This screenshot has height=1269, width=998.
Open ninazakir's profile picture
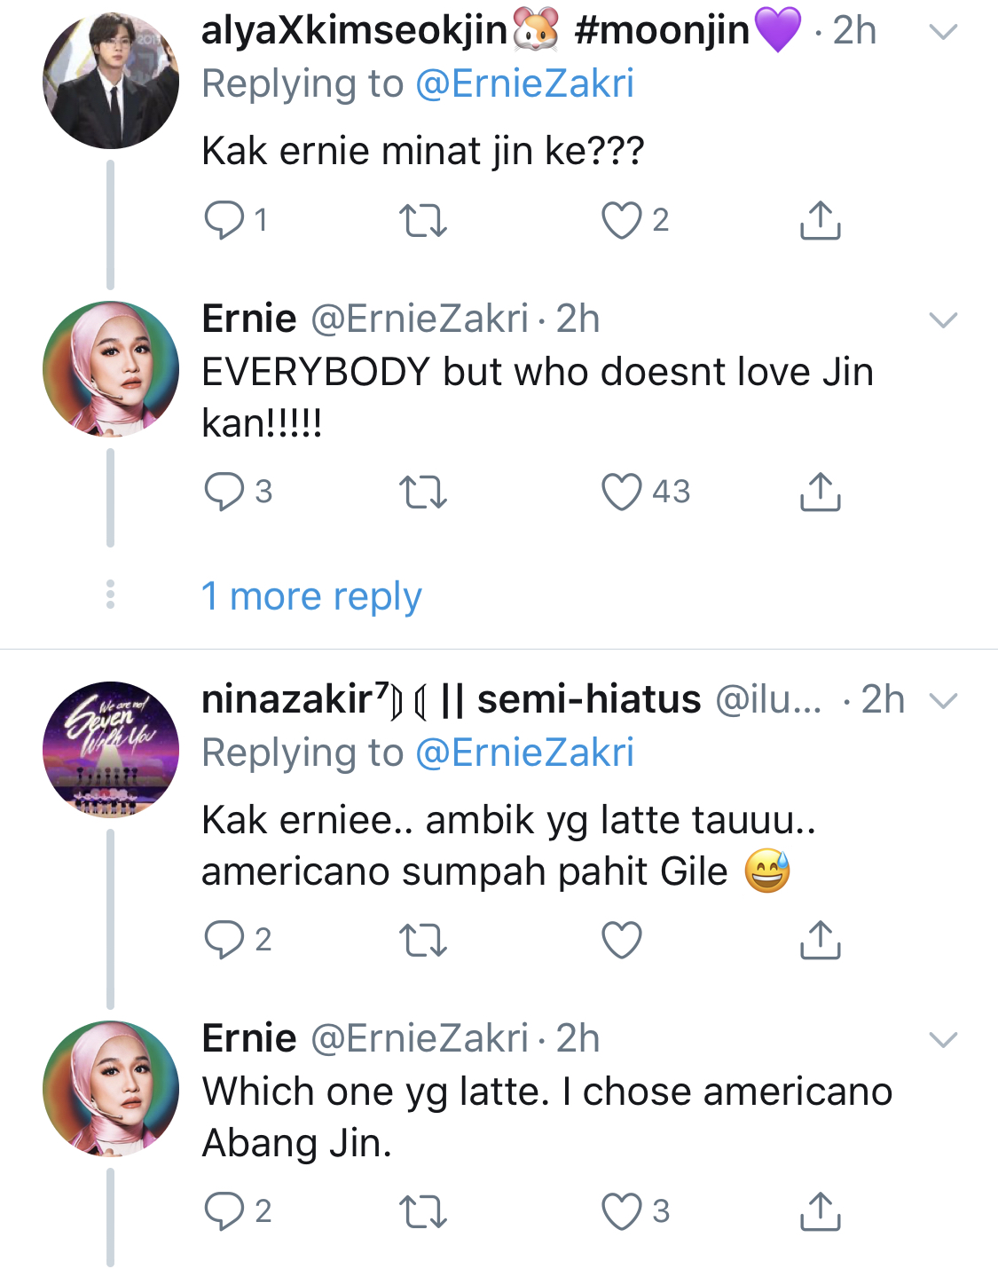[111, 750]
